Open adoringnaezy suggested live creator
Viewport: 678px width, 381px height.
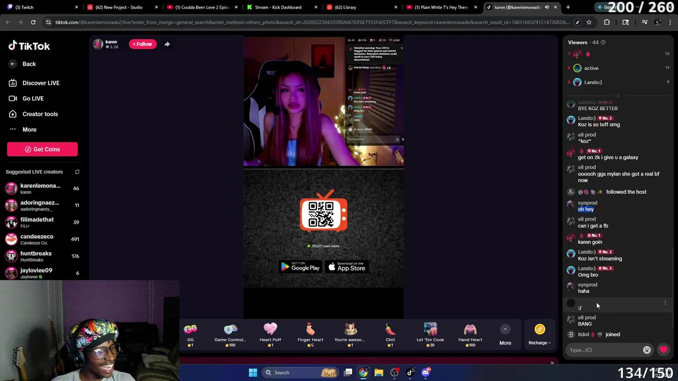[x=42, y=205]
